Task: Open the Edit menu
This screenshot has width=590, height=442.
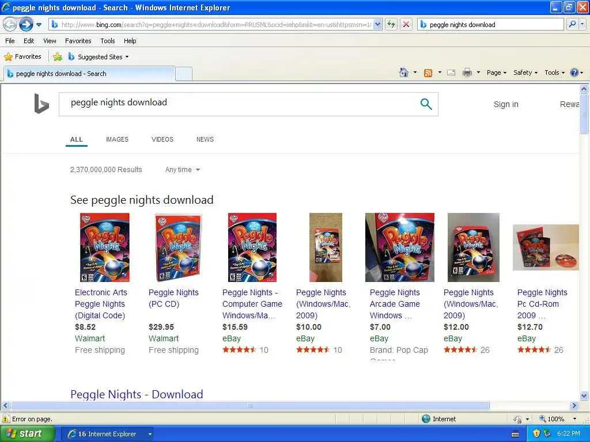Action: [29, 41]
